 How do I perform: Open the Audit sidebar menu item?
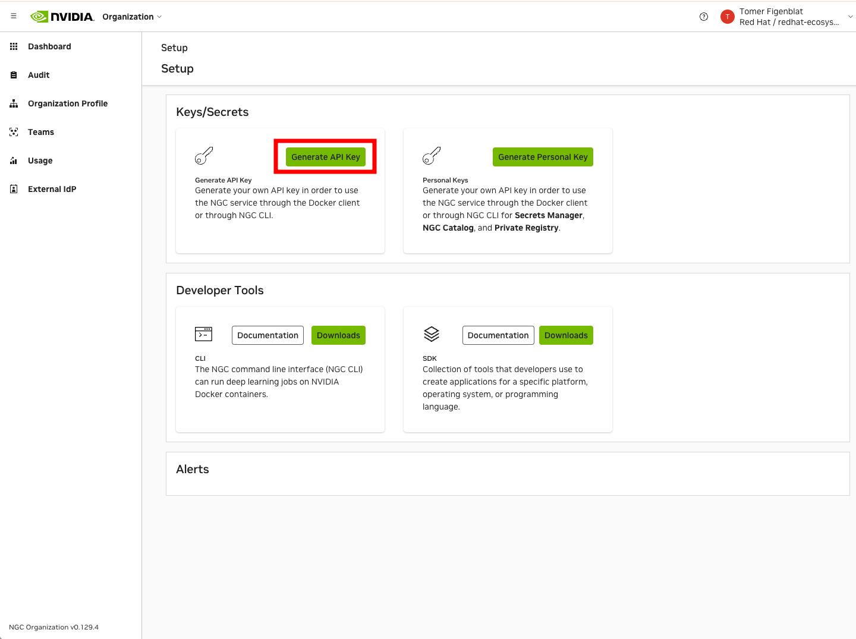39,75
